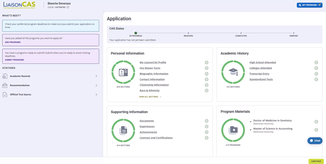Click the Verified status step marker

[294, 33]
